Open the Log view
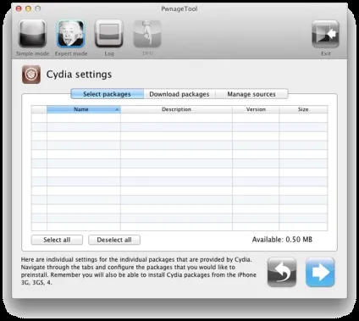 109,34
